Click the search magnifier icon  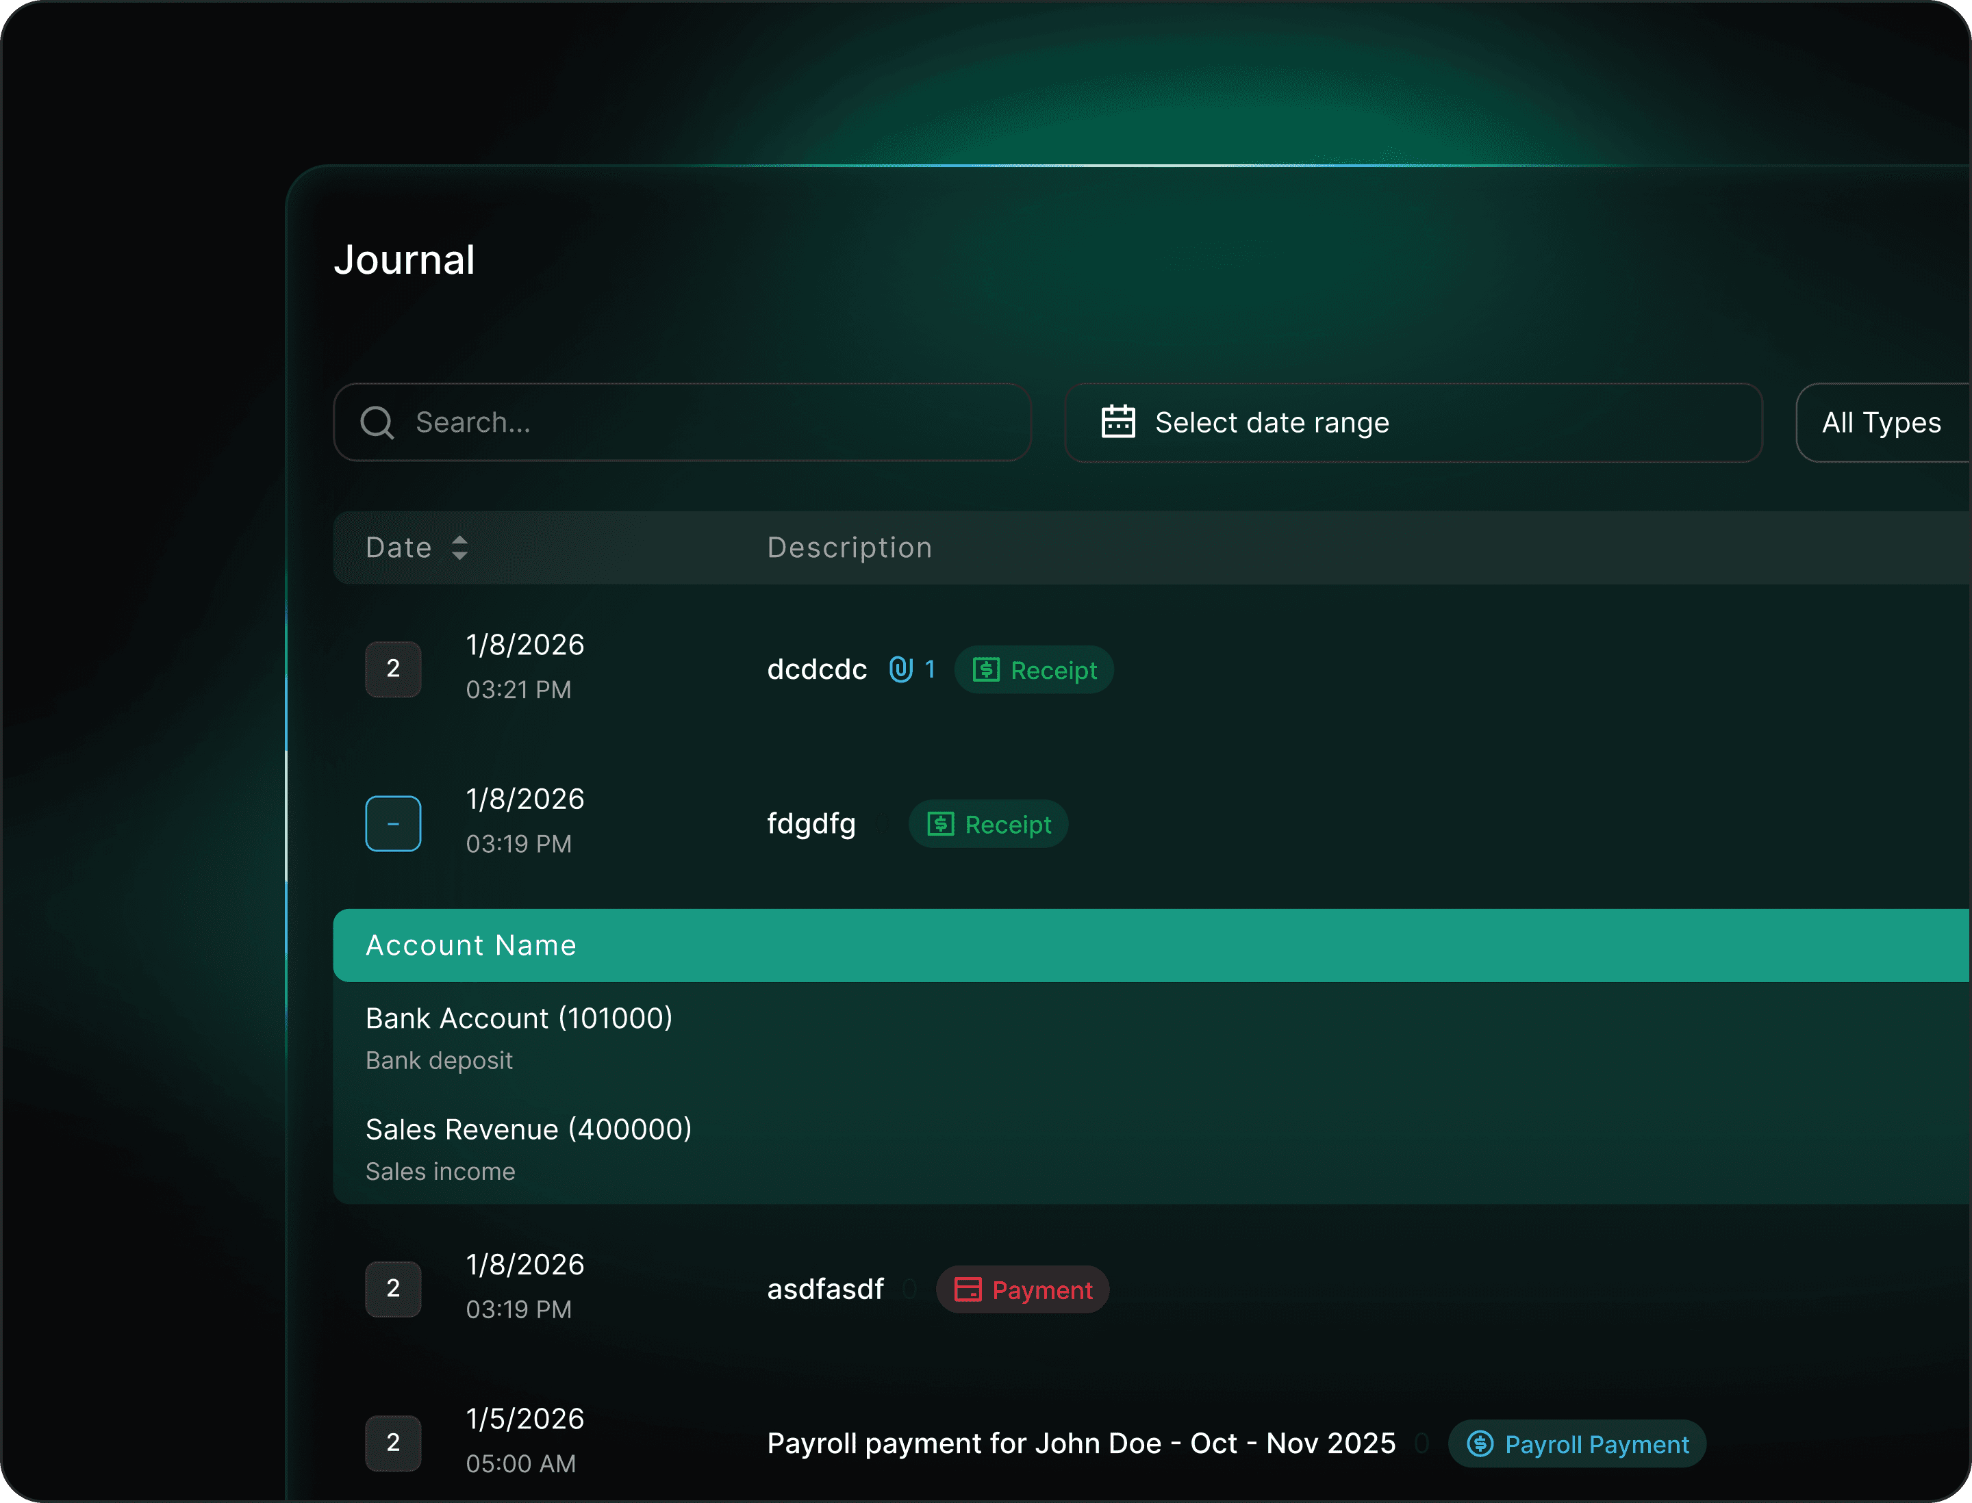click(377, 422)
